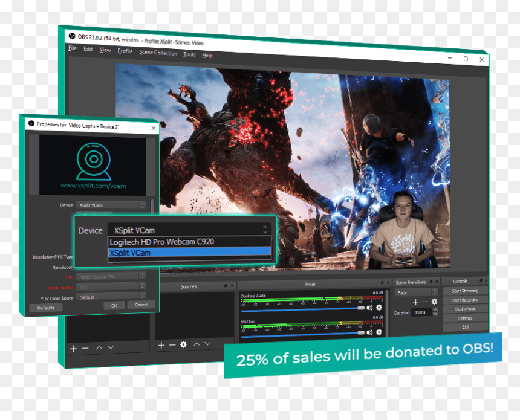Click OK in Properties dialog
This screenshot has width=520, height=420.
tap(114, 306)
